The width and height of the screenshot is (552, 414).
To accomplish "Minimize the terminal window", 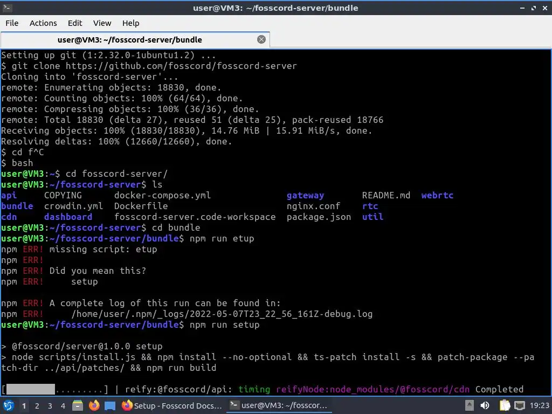I will pyautogui.click(x=522, y=8).
